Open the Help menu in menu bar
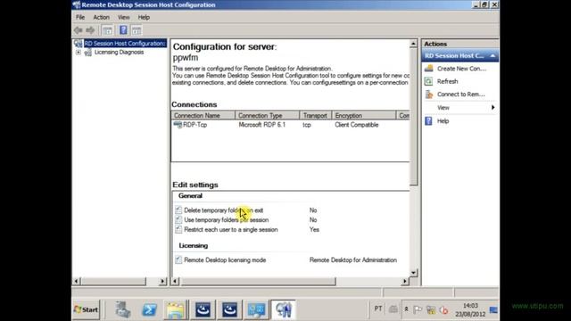 click(144, 17)
